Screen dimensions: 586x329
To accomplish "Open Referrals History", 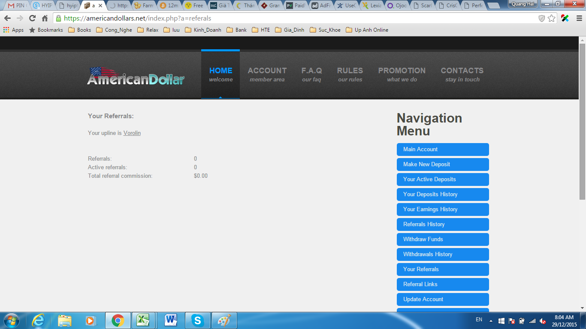I will click(443, 224).
